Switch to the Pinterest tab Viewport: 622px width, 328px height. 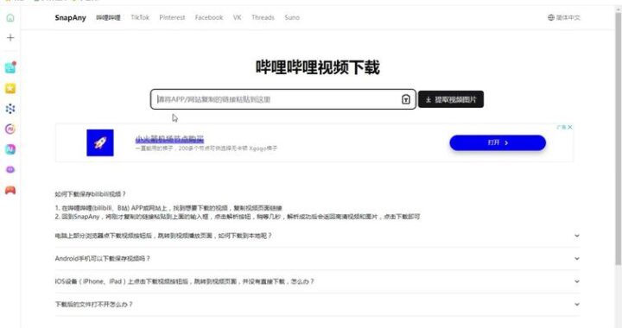click(x=172, y=17)
